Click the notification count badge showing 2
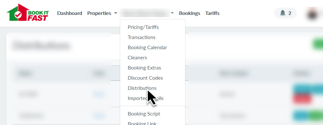 [290, 13]
